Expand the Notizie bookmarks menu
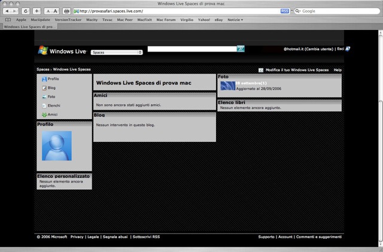 point(235,20)
